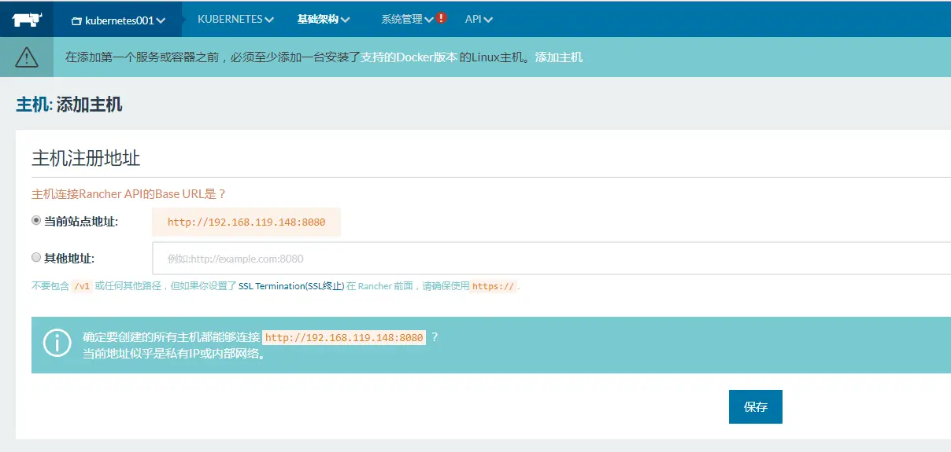The image size is (951, 452).
Task: Open the API menu
Action: (x=479, y=19)
